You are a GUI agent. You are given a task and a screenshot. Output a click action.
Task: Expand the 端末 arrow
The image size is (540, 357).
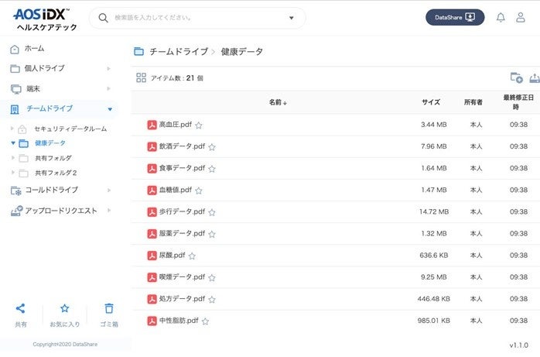[108, 88]
